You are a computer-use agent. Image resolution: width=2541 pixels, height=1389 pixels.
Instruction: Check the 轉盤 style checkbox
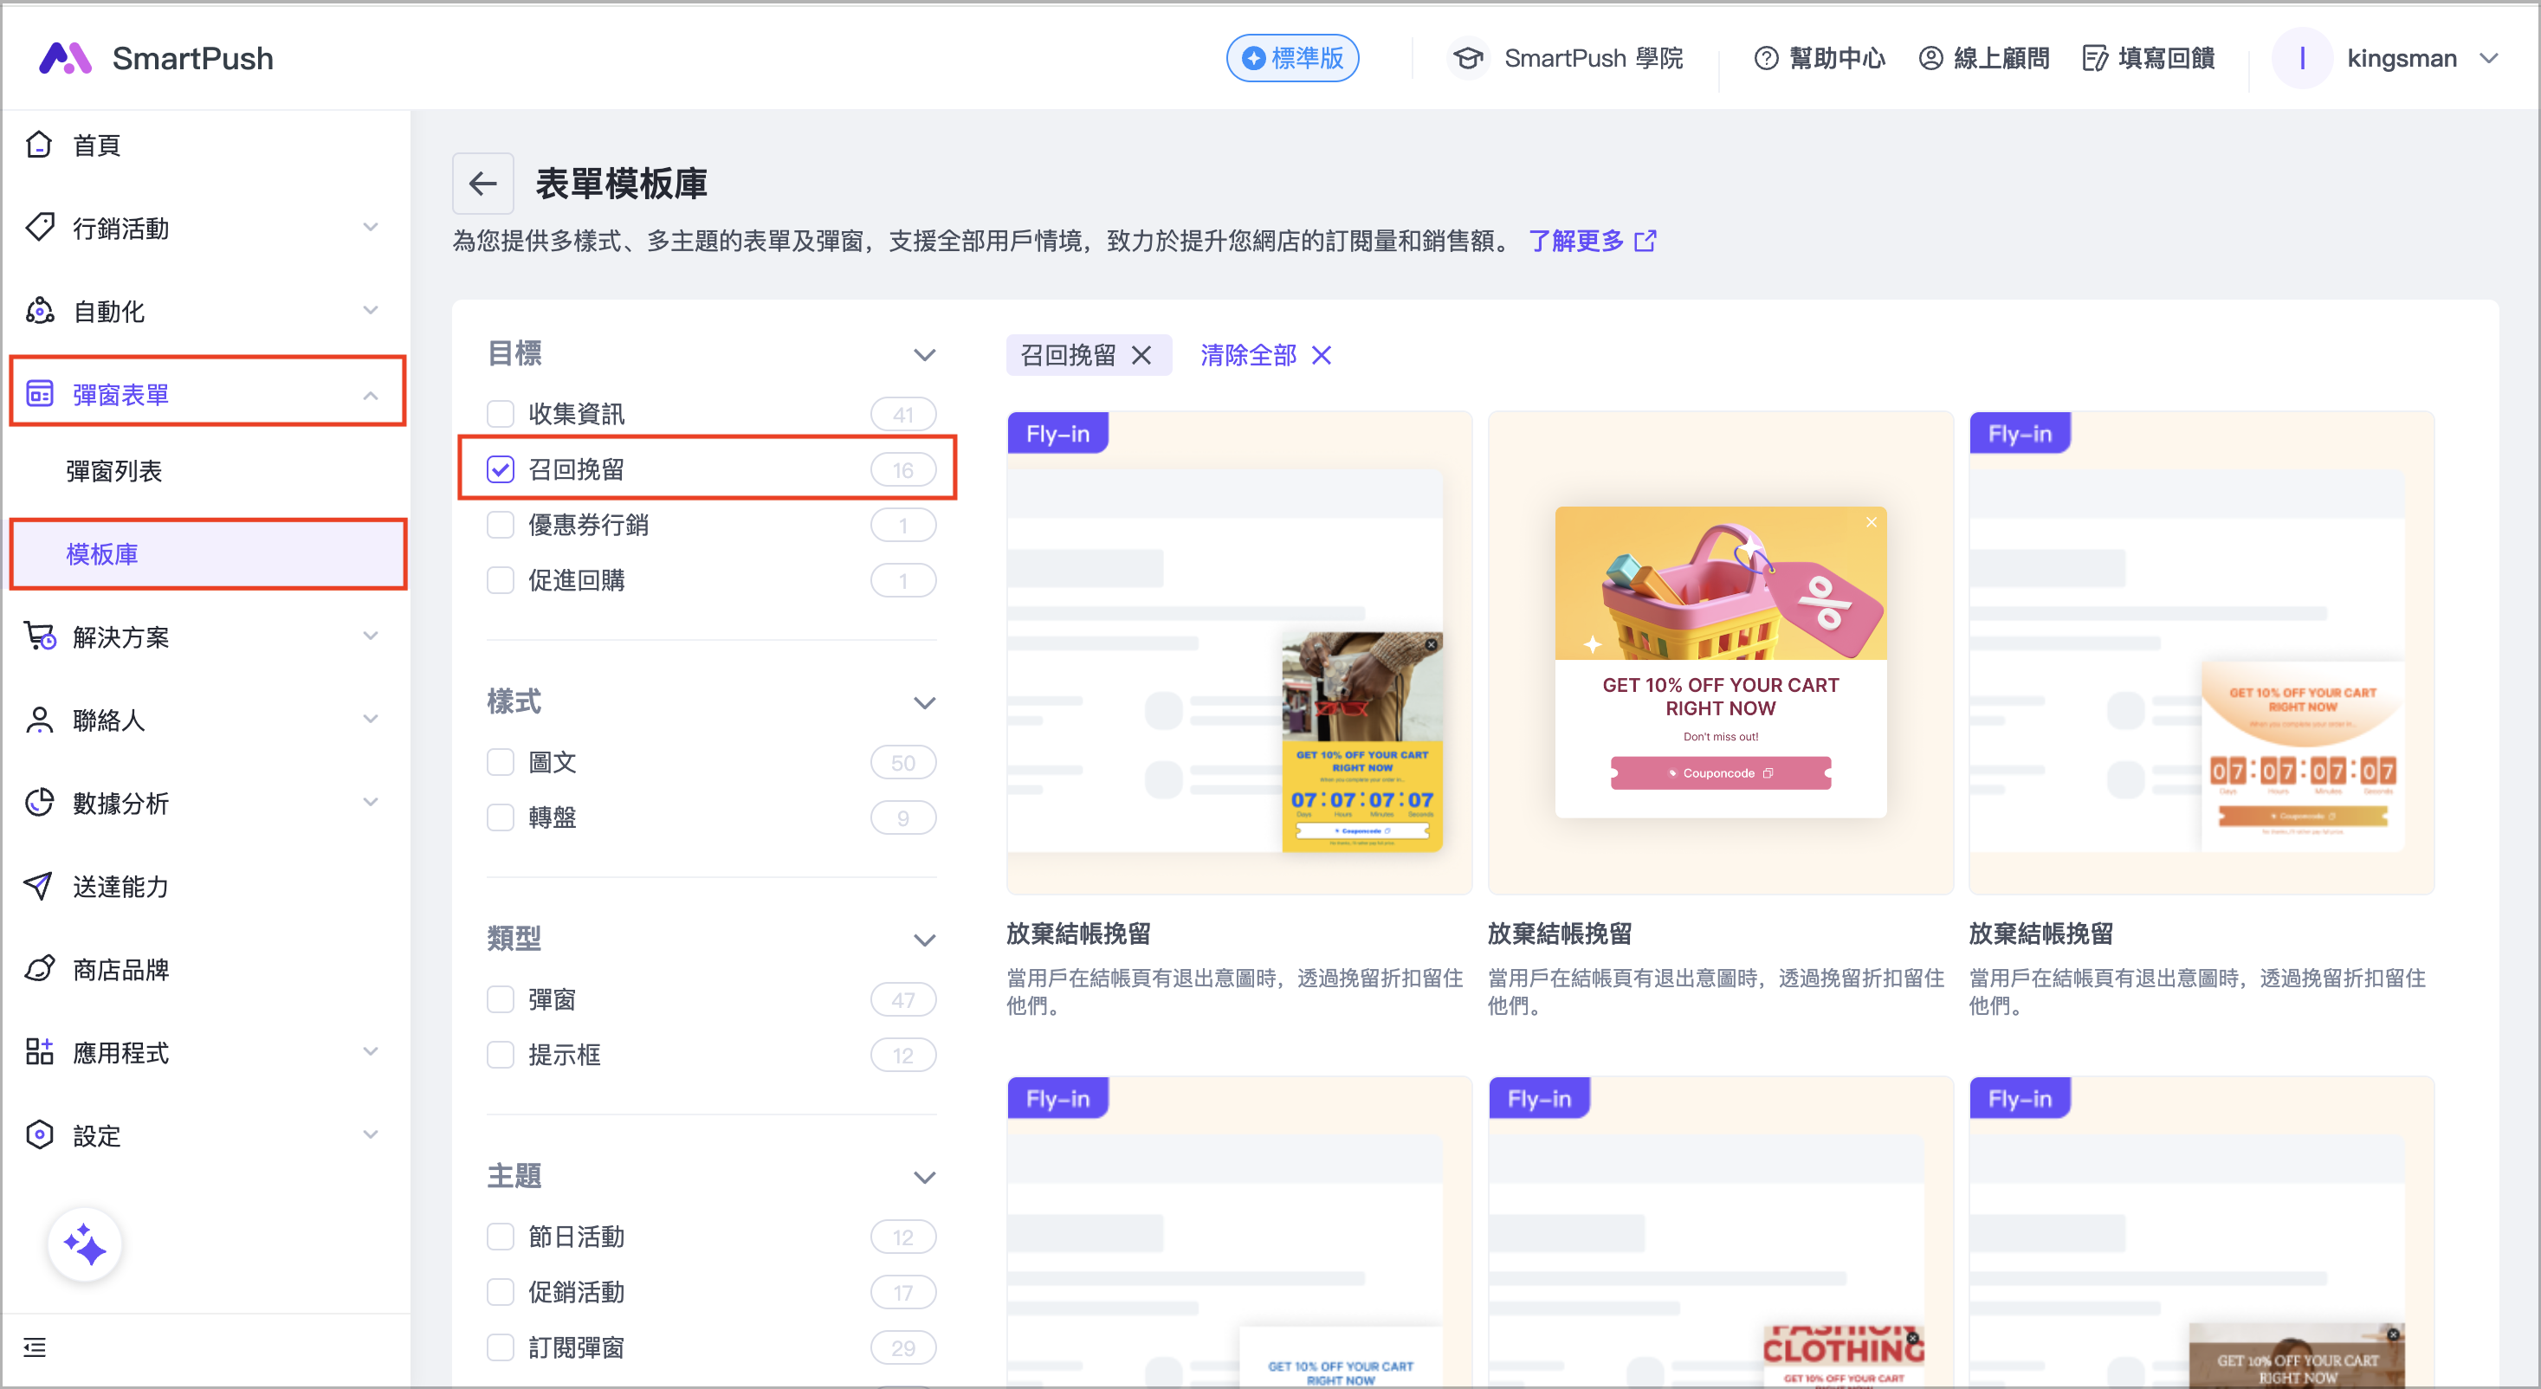pos(501,817)
